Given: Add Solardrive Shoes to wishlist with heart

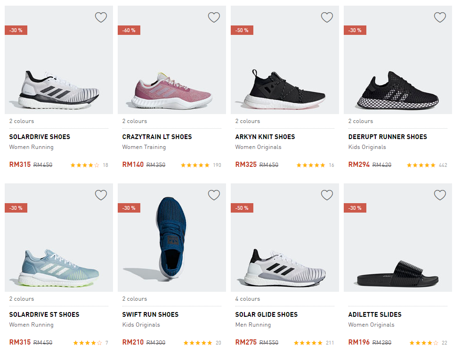Looking at the screenshot, I should point(101,17).
